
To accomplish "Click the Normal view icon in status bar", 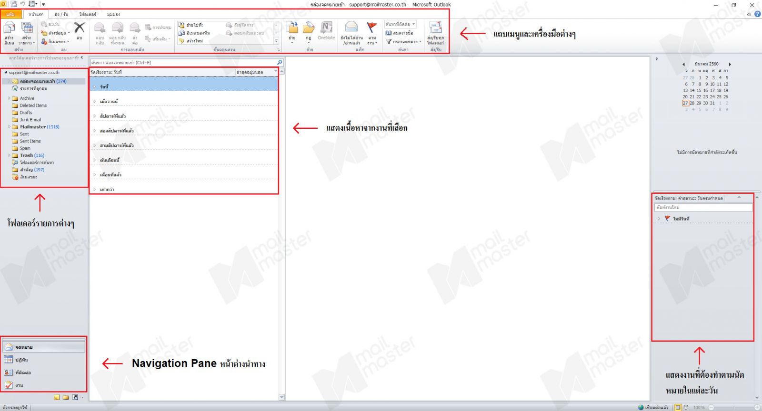I will [678, 407].
